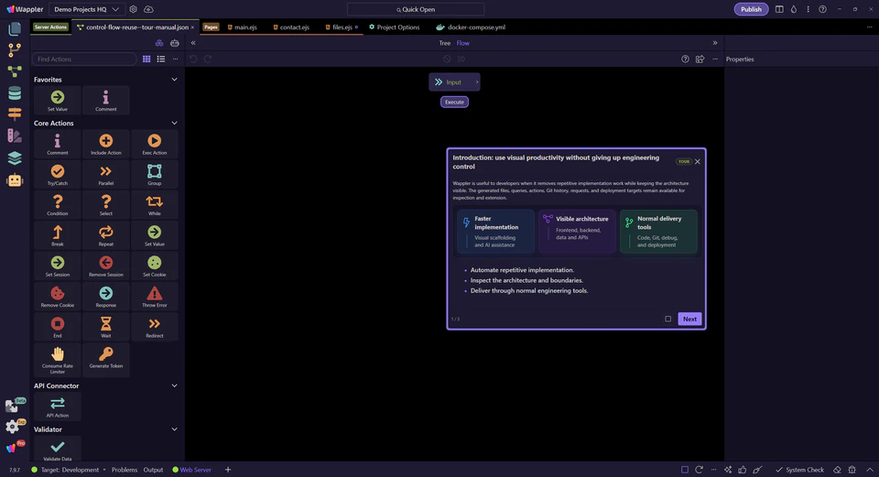
Task: Open the docker-compose.yml tab
Action: point(471,27)
